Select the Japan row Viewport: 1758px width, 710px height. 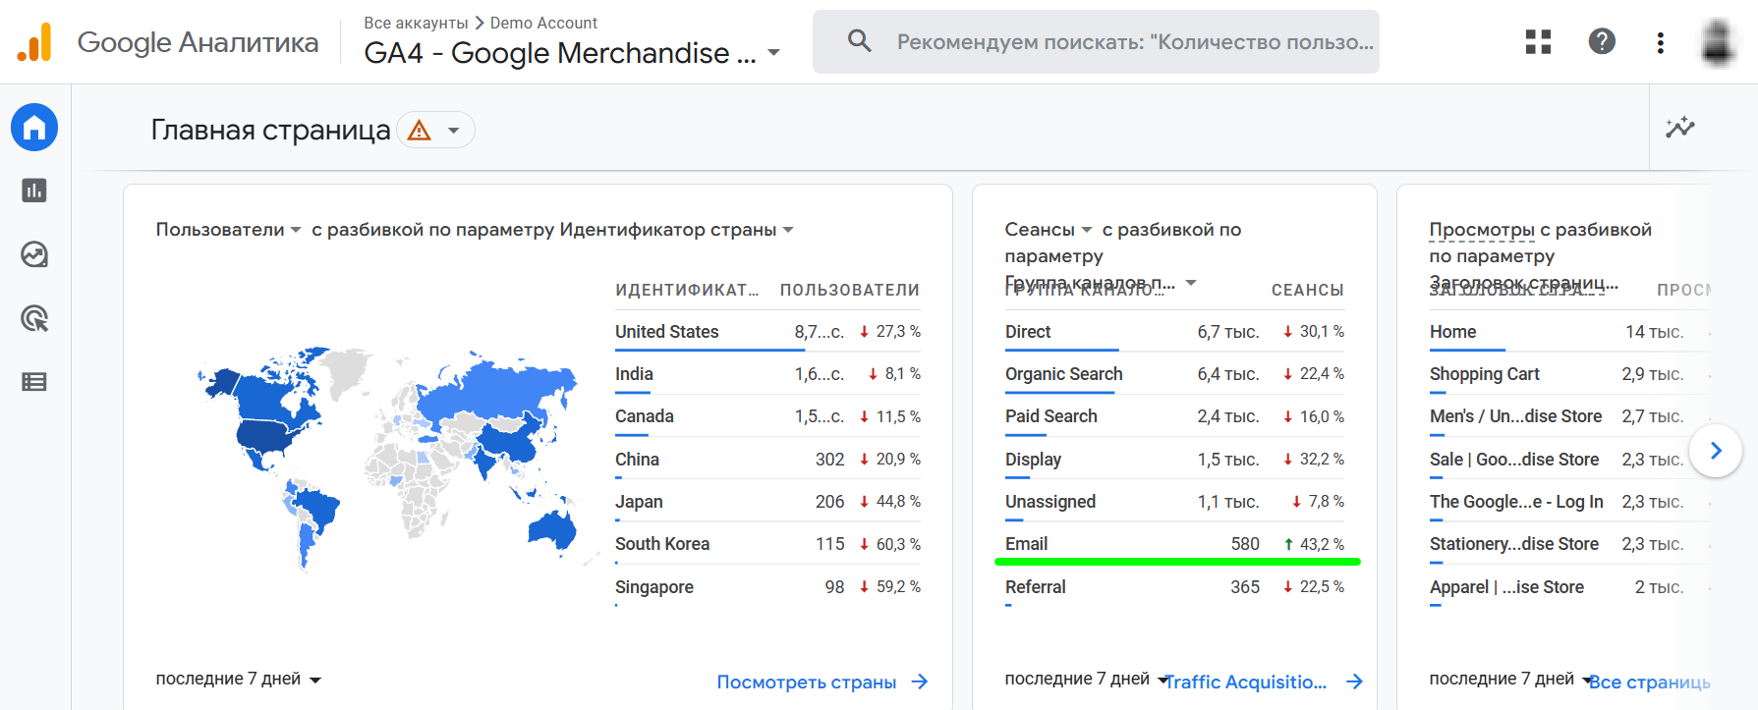point(767,502)
